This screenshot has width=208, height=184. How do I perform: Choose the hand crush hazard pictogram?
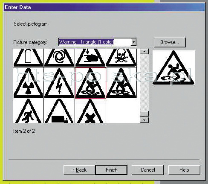click(90, 58)
